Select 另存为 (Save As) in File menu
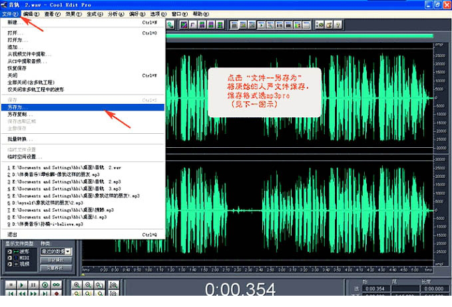 pyautogui.click(x=83, y=107)
